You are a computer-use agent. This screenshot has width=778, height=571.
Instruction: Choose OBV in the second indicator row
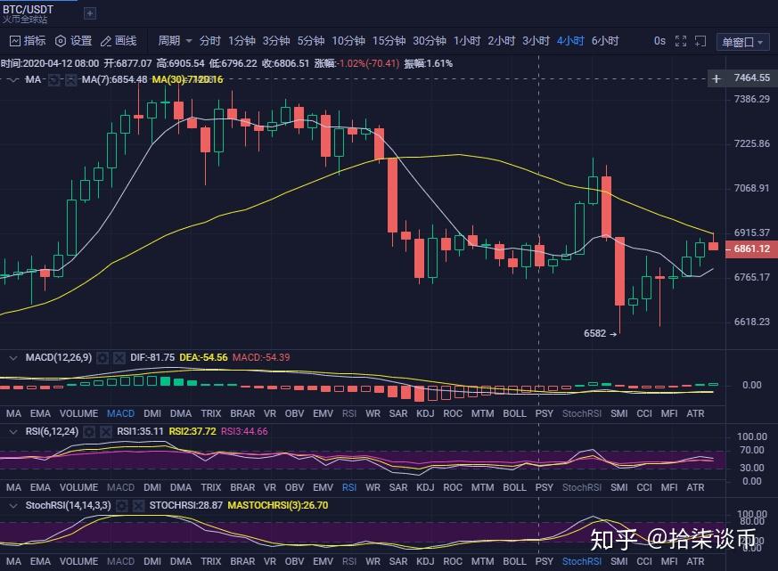pos(294,487)
